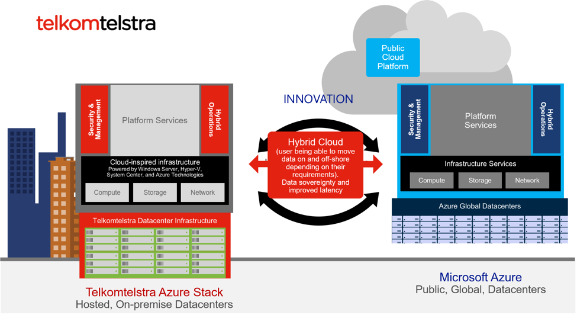577x318 pixels.
Task: Click the navy Security & Management block
Action: pyautogui.click(x=415, y=119)
